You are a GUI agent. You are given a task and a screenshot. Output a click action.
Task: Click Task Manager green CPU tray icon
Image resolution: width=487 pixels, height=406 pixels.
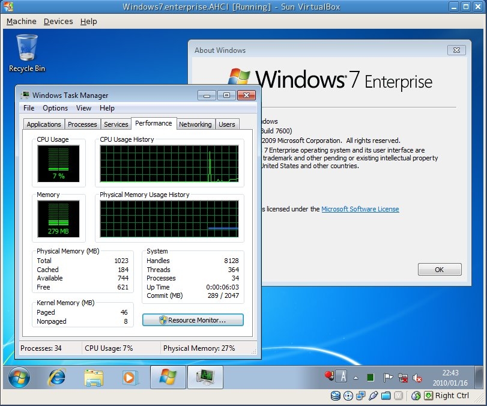coord(371,378)
